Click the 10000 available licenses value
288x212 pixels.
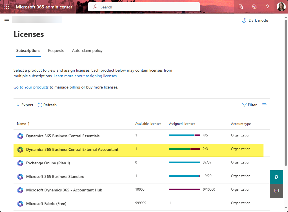(140, 189)
